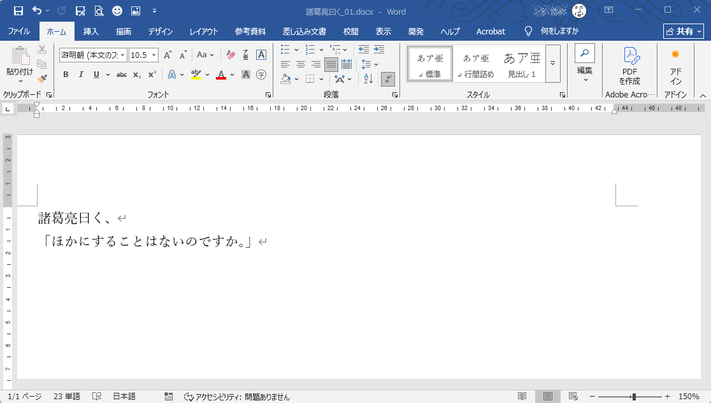
Task: Clear all formatting eraser icon
Action: coord(231,55)
